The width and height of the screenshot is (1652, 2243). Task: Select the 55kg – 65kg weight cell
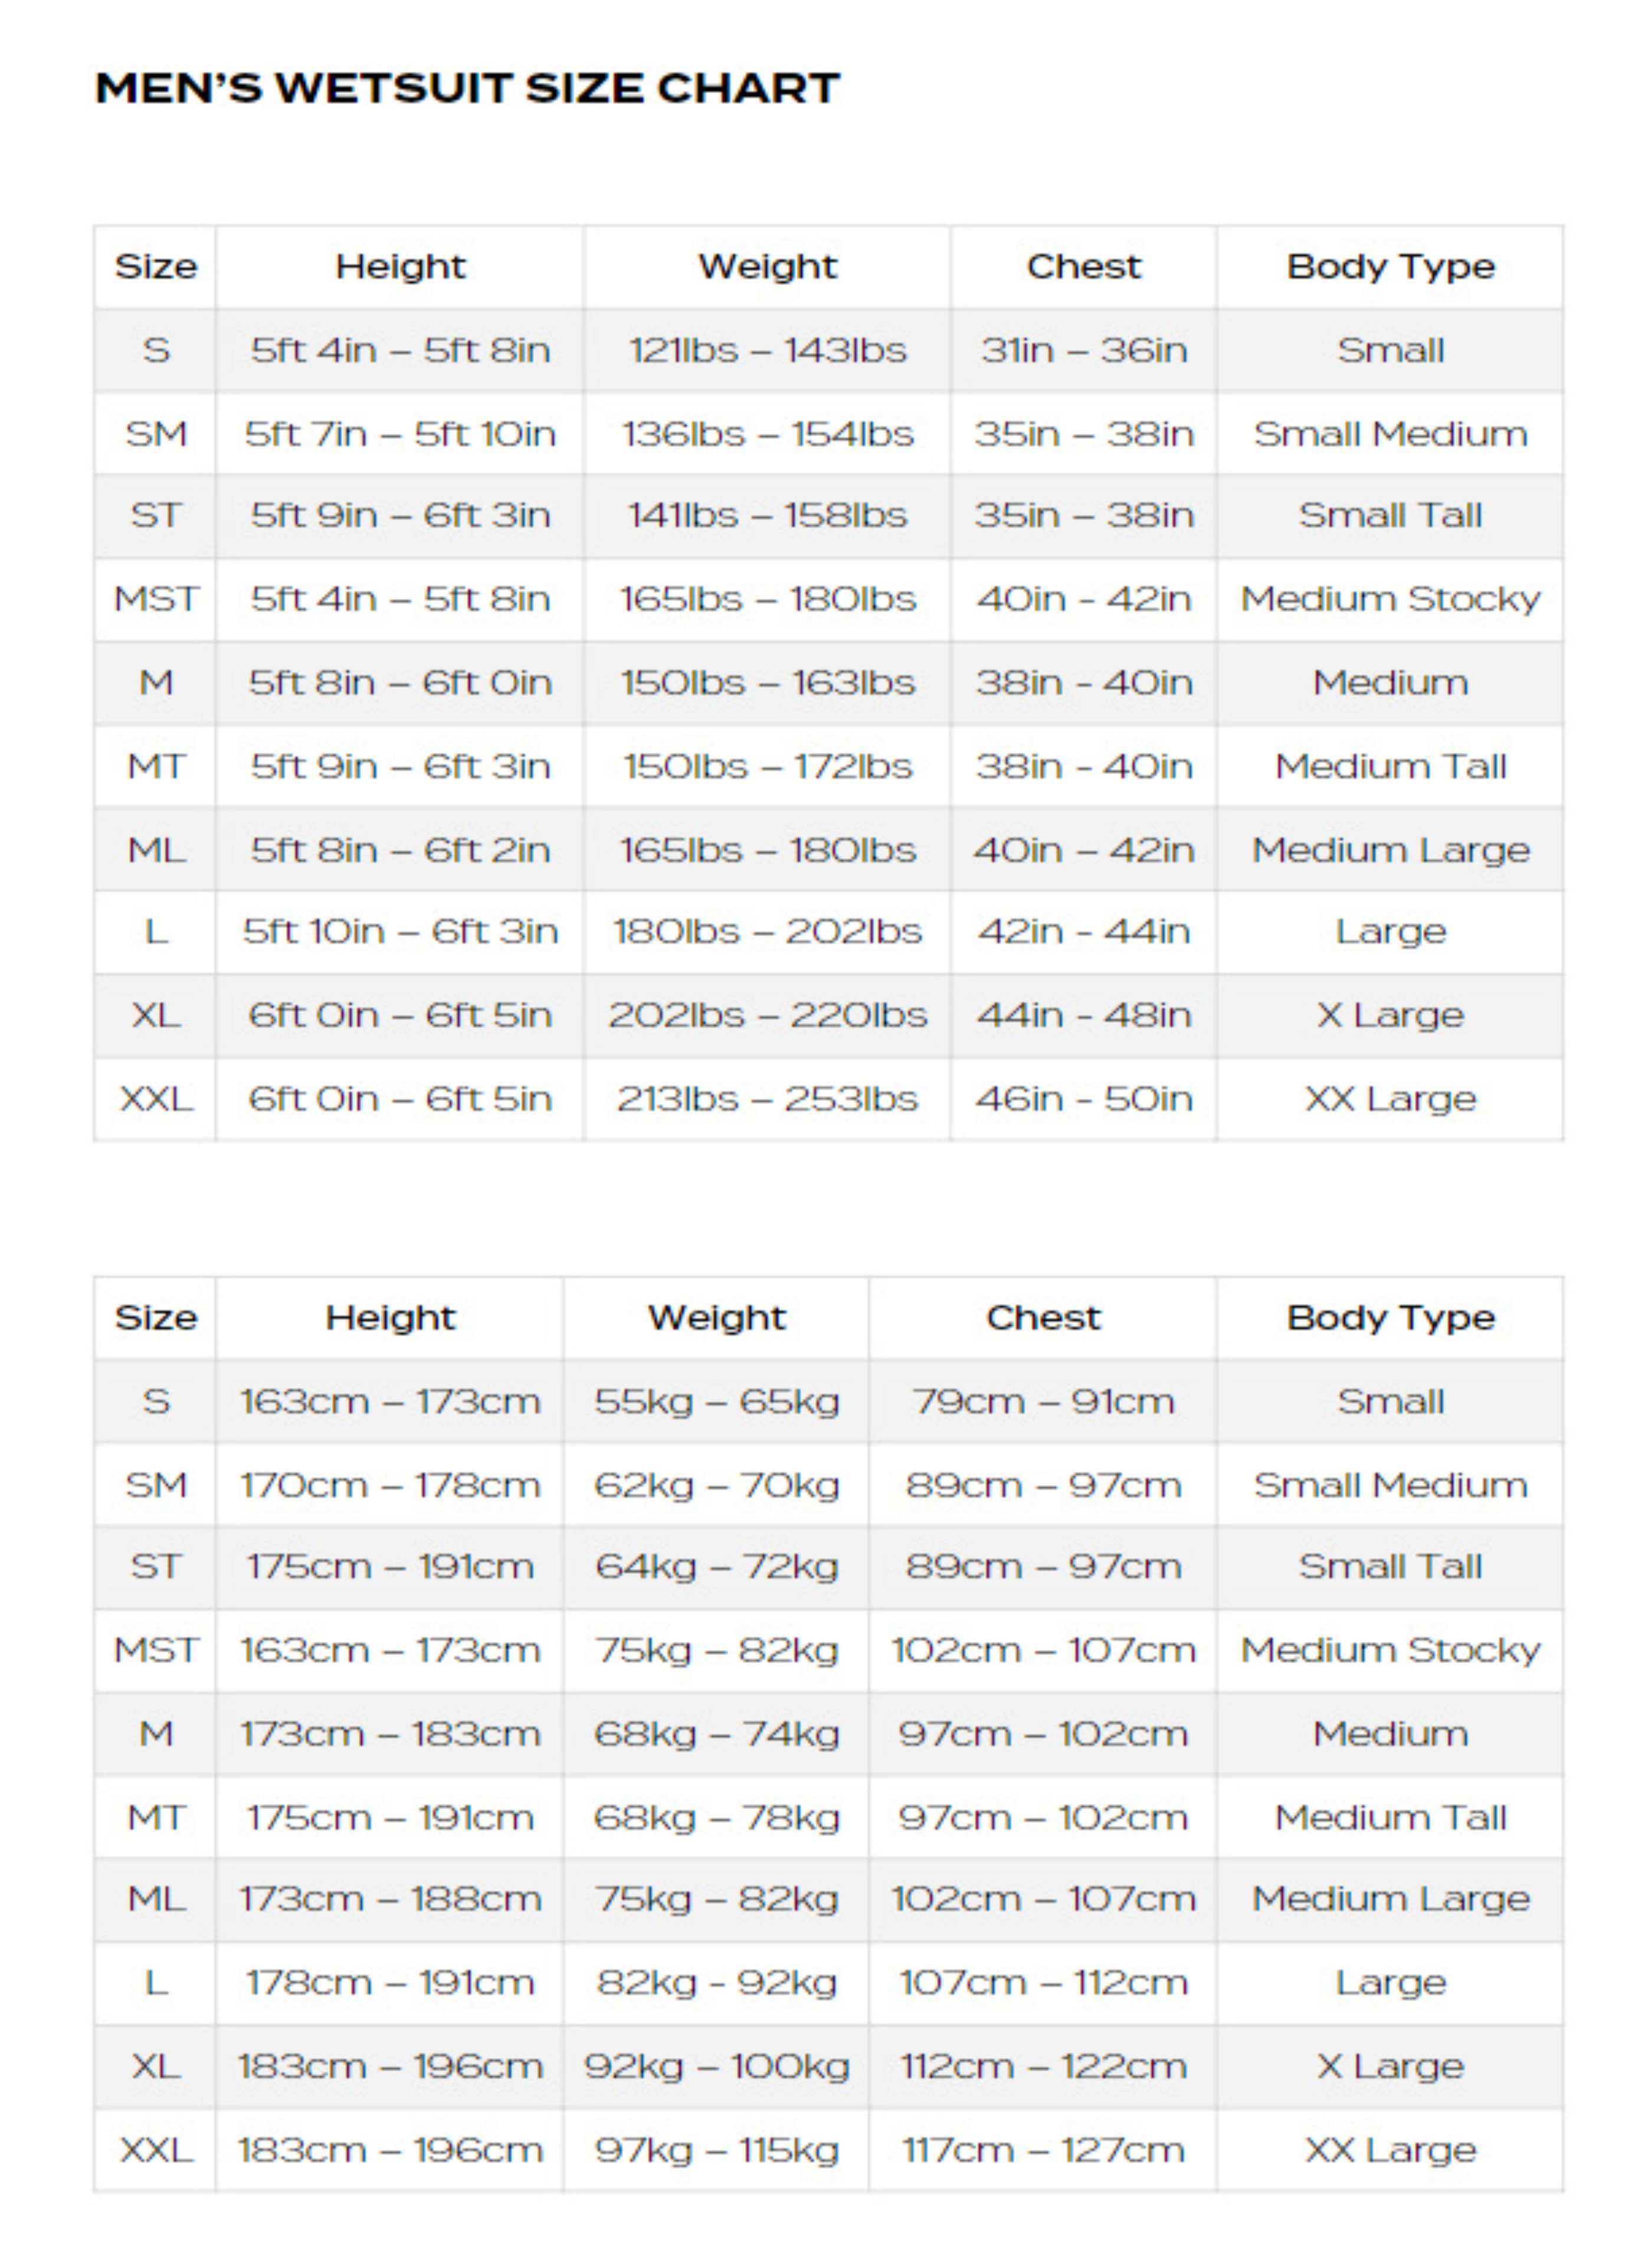[716, 1402]
